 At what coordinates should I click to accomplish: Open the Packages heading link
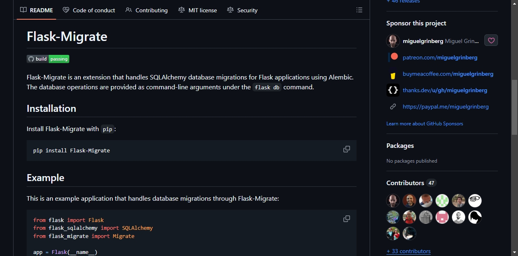pos(400,146)
